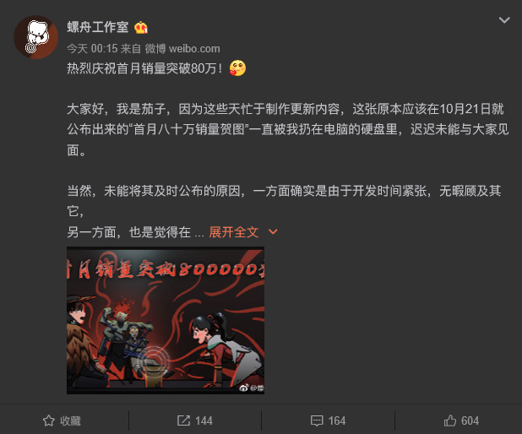
Task: Click the Weibo watermark logo on image
Action: 244,388
